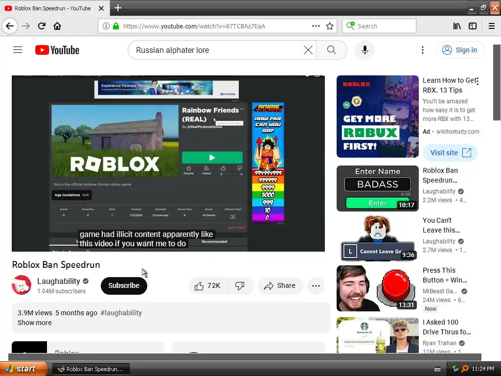Click the #laughability hashtag
Viewport: 501px width, 376px height.
point(121,313)
